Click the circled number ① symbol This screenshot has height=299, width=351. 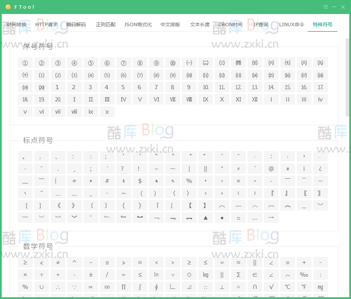tap(25, 63)
